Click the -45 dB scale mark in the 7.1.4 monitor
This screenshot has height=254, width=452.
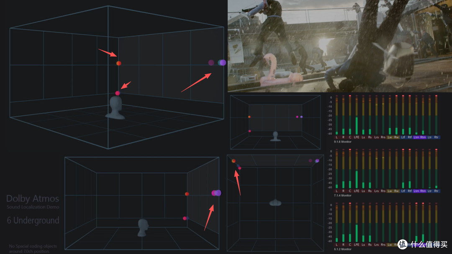coord(330,183)
